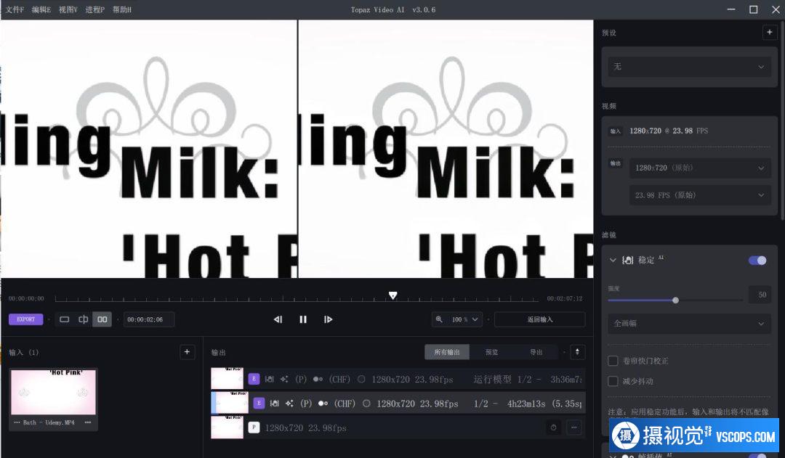Viewport: 785px width, 458px height.
Task: Click circle icon in 运行模型 output row
Action: pyautogui.click(x=361, y=380)
